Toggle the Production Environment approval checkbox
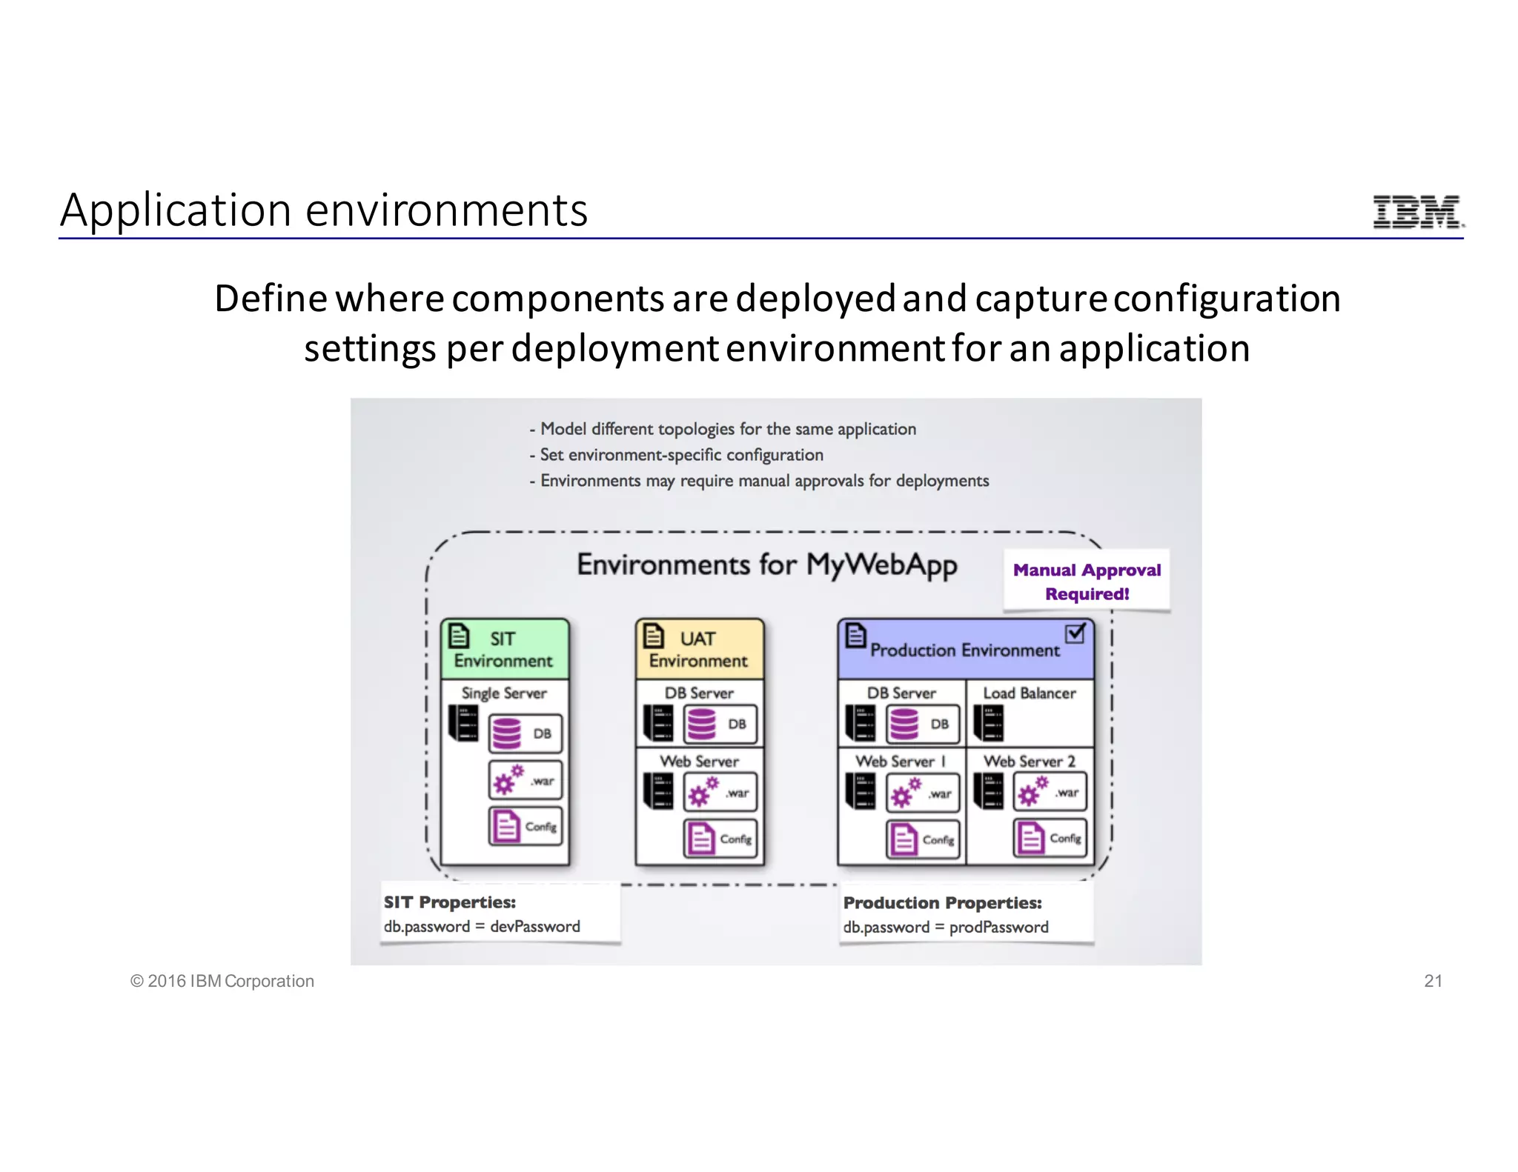1518x1172 pixels. (1075, 633)
